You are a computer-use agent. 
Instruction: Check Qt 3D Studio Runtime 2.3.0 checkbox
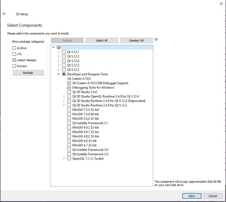tap(69, 105)
